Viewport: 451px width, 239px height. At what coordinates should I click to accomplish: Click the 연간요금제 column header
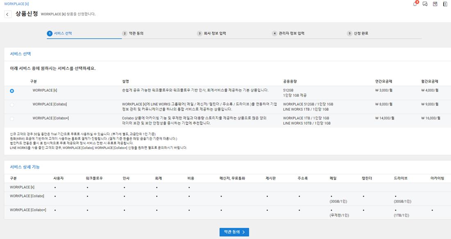pos(383,82)
